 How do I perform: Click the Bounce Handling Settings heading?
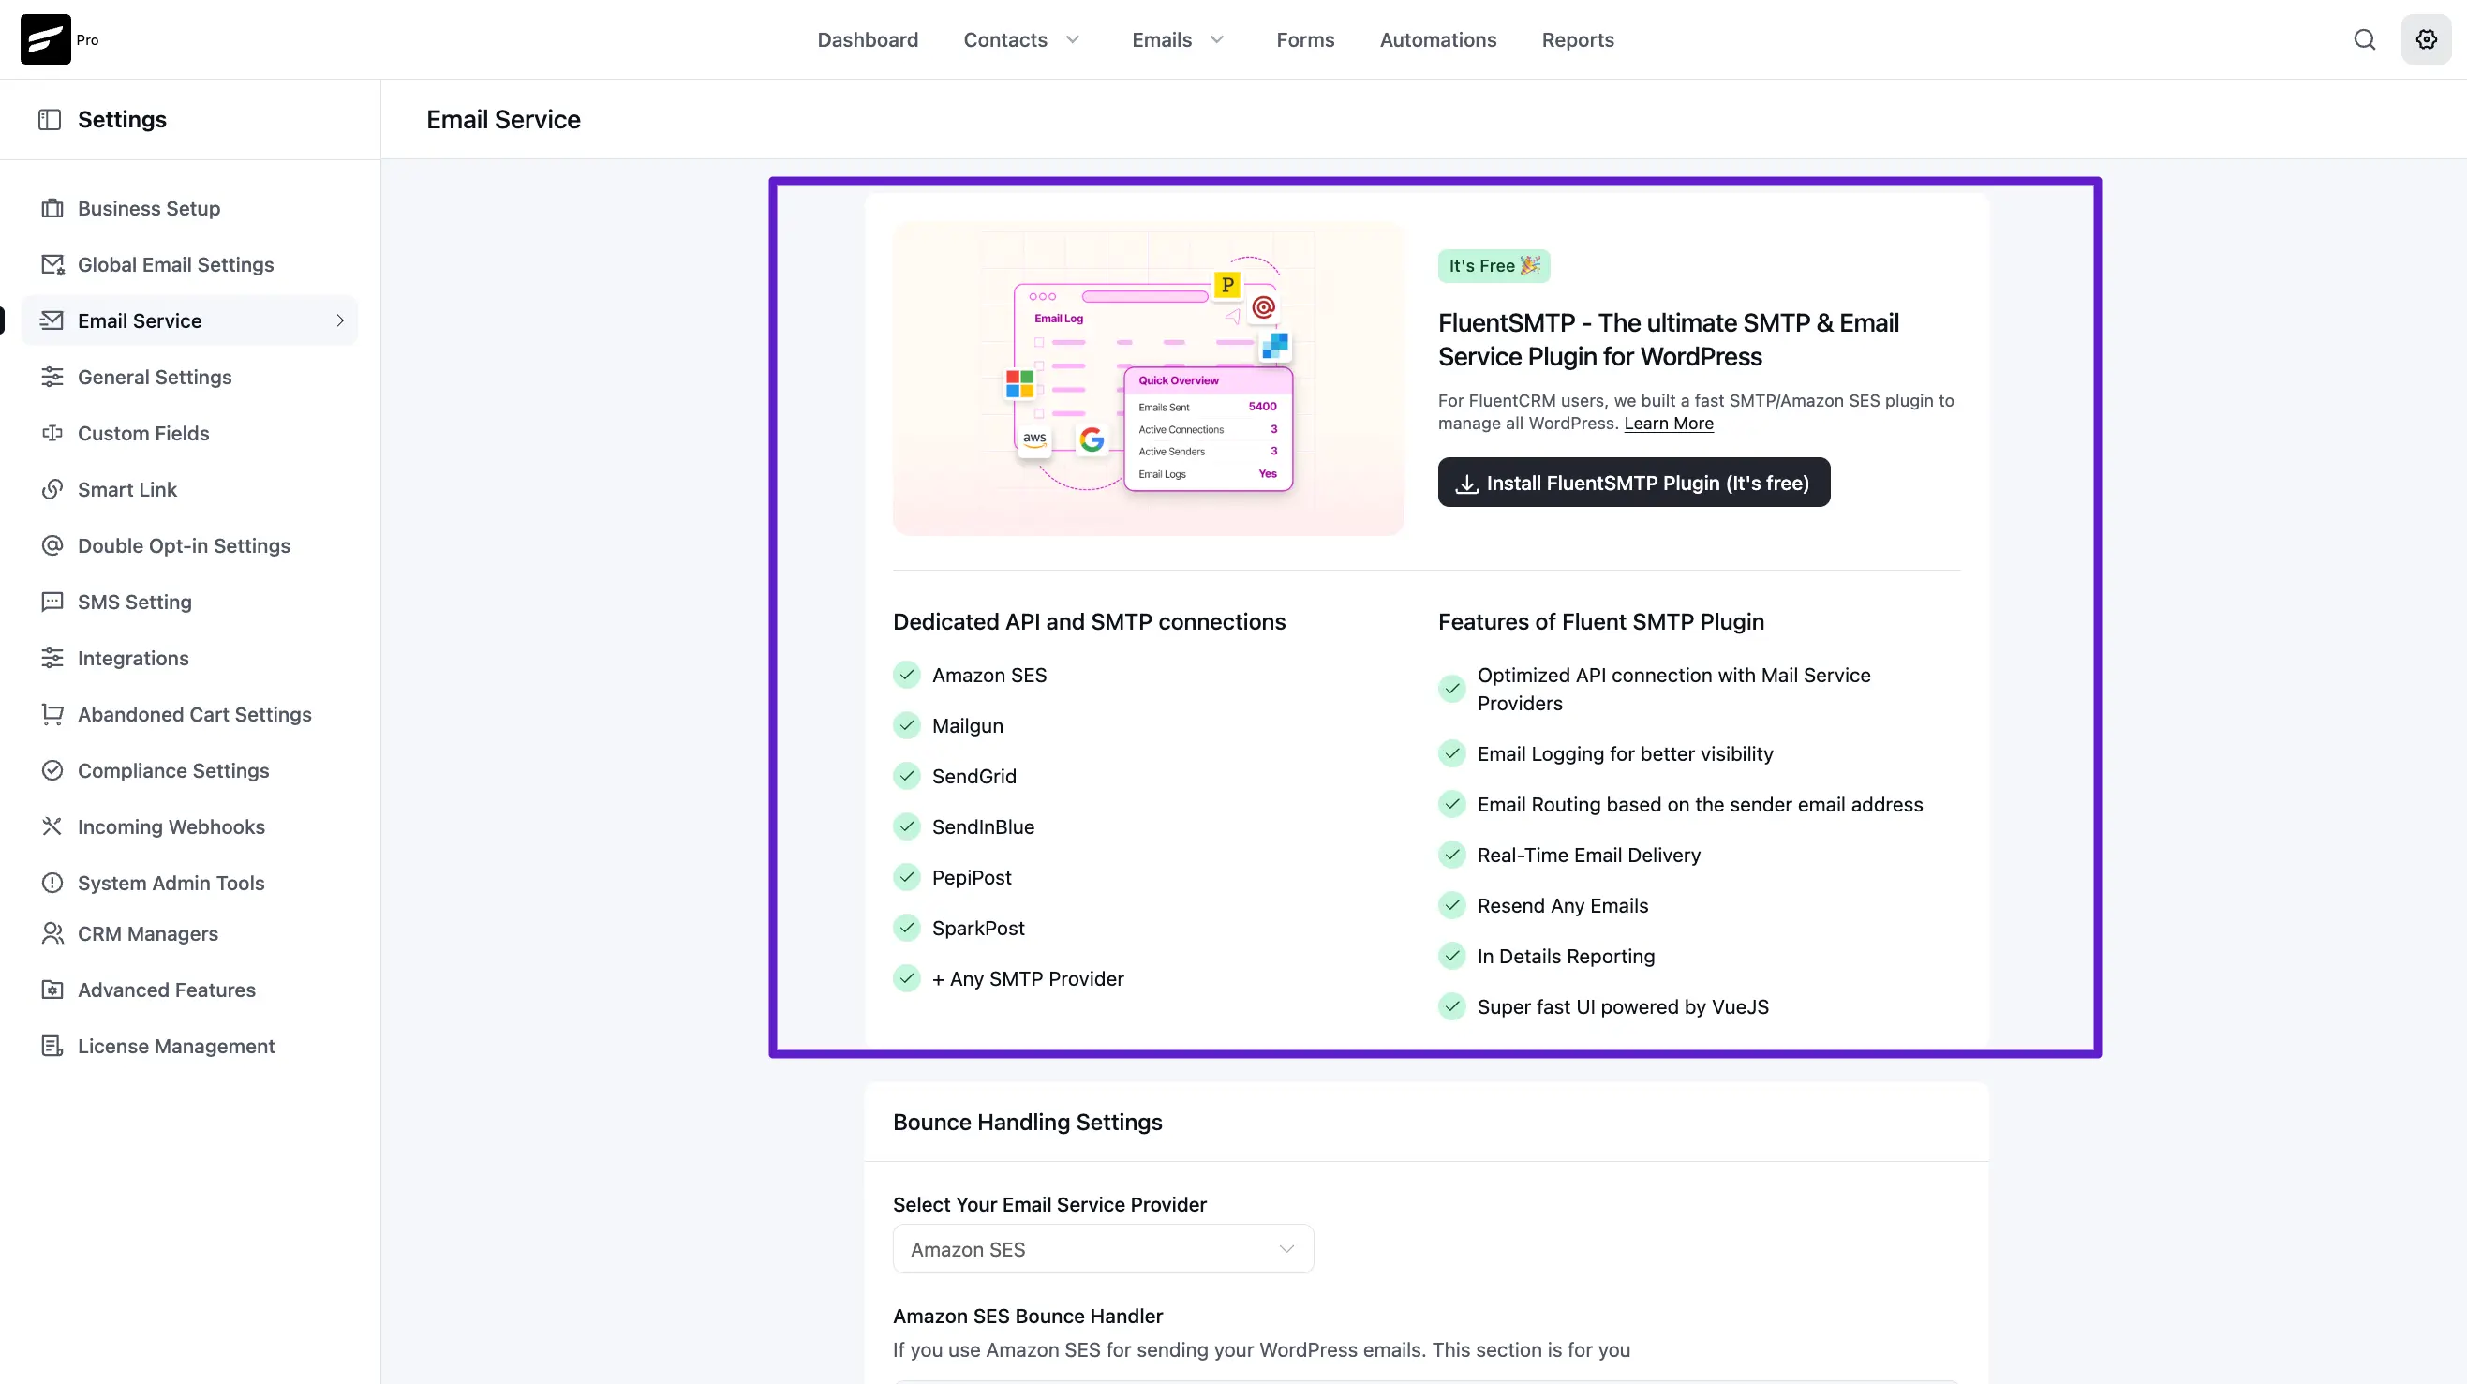[1027, 1122]
